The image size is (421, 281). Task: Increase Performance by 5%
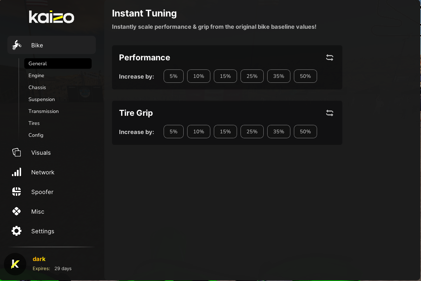pyautogui.click(x=173, y=76)
